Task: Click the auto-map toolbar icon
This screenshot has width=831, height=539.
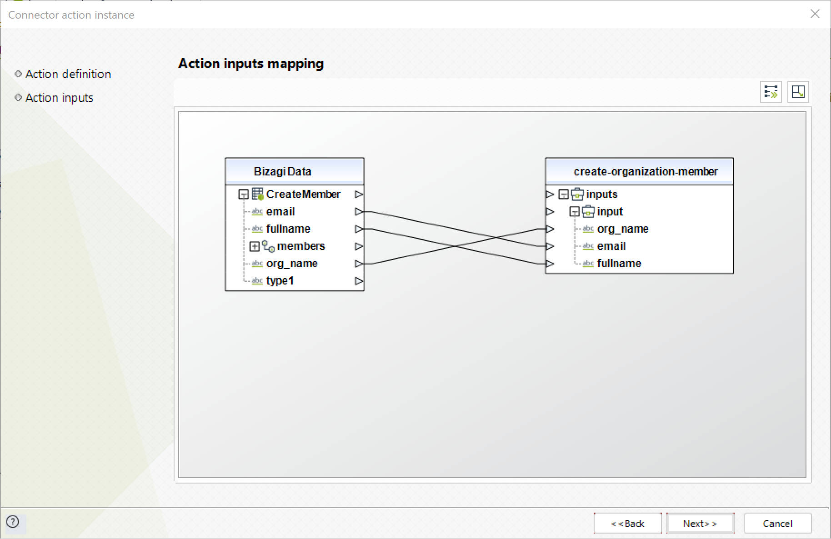Action: click(771, 92)
